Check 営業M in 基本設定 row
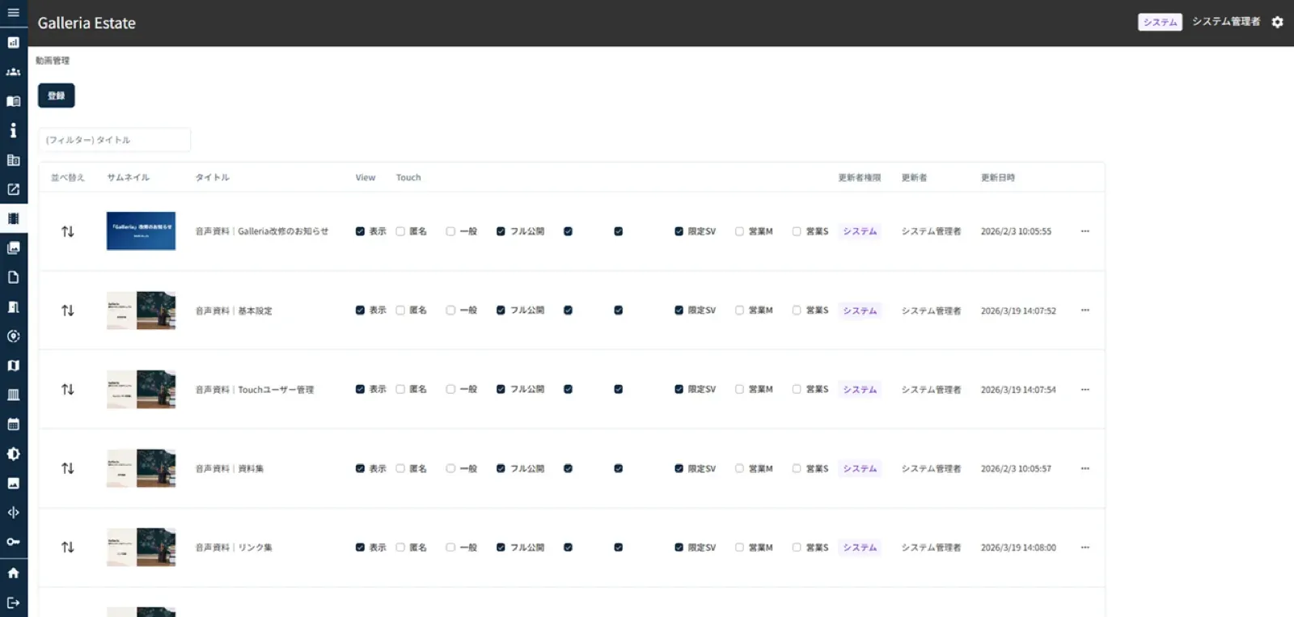Image resolution: width=1294 pixels, height=617 pixels. pos(739,311)
